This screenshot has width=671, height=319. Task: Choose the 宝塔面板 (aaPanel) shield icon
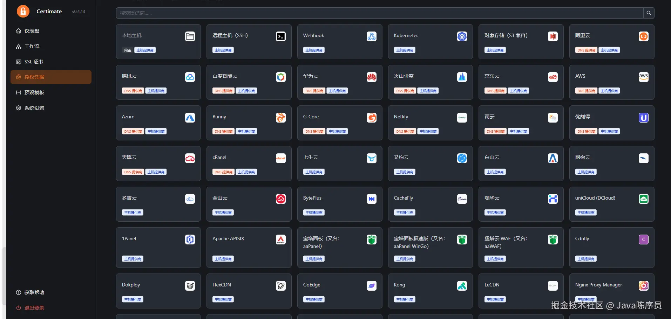(372, 240)
